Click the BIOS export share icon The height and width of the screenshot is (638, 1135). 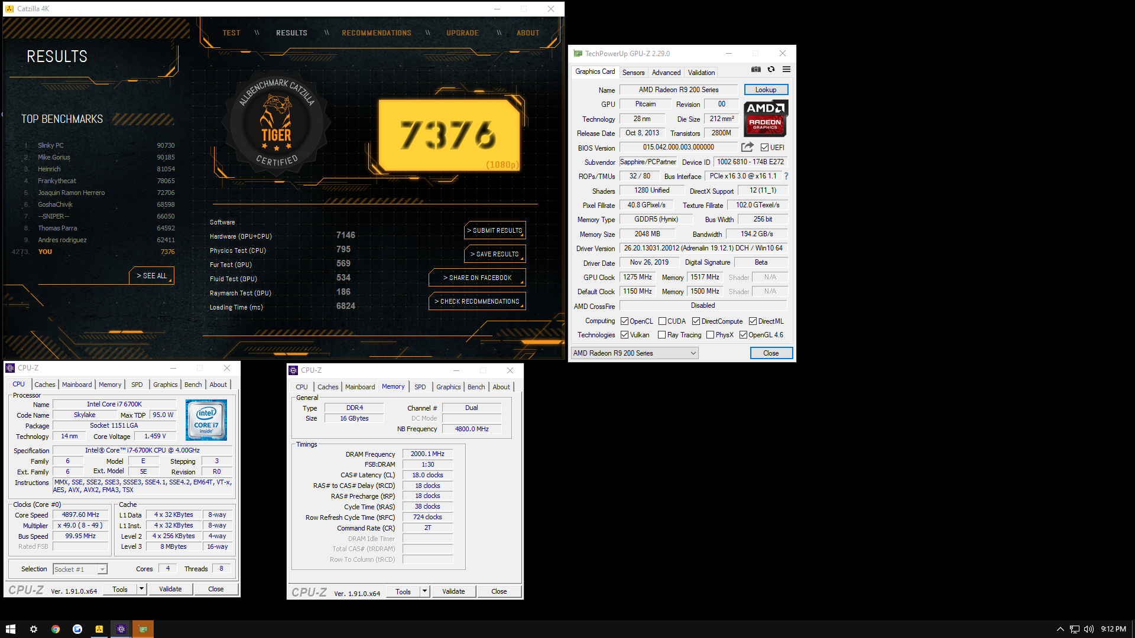[x=747, y=147]
